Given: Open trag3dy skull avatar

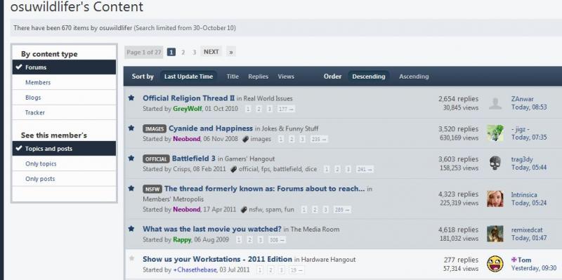Looking at the screenshot, I should [x=495, y=164].
